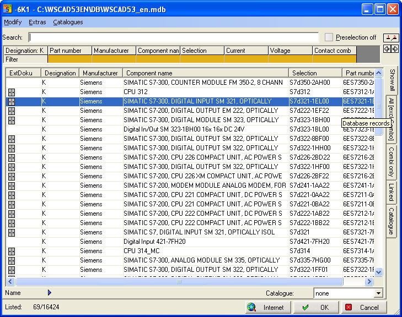Toggle the Preselection off checkbox

point(329,37)
